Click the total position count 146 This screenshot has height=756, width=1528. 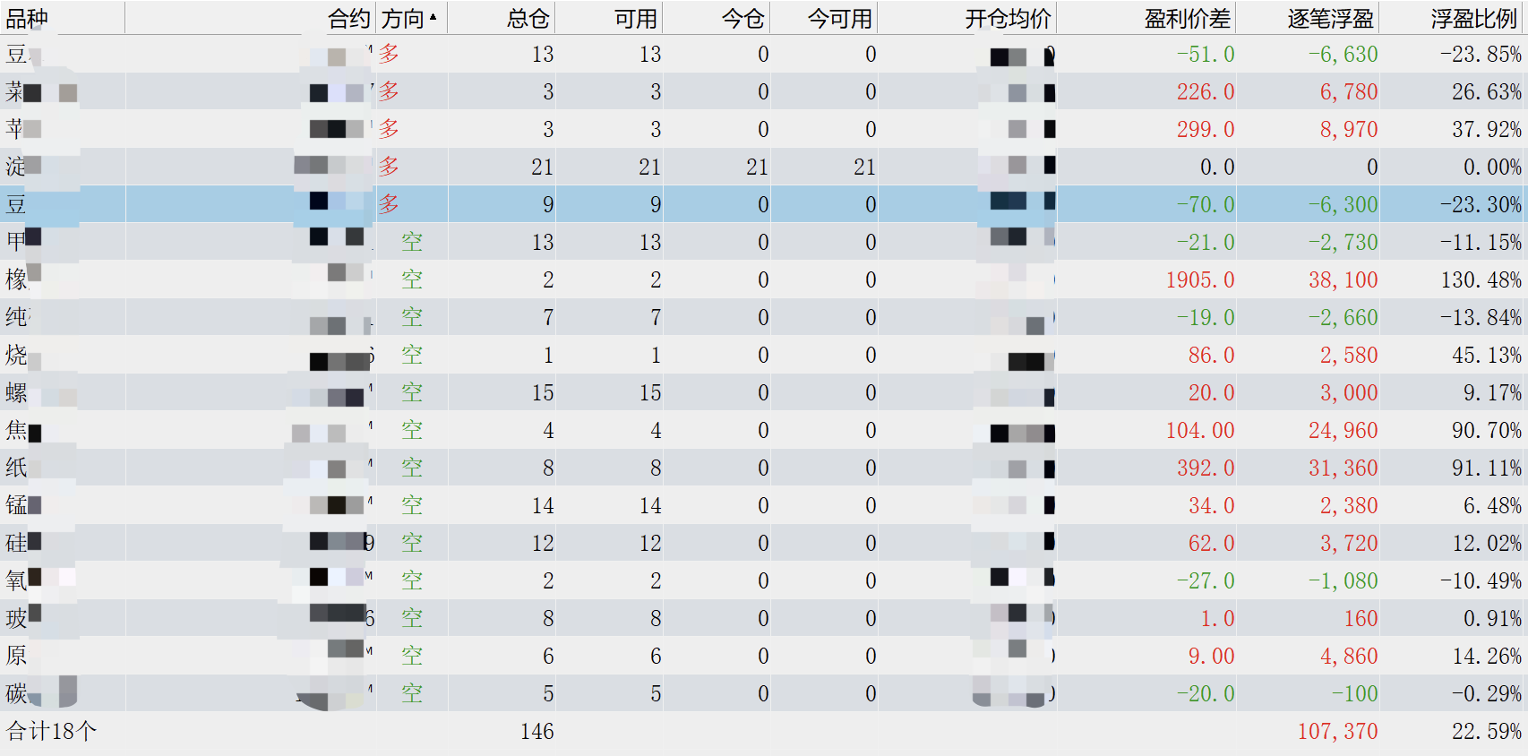(x=537, y=731)
